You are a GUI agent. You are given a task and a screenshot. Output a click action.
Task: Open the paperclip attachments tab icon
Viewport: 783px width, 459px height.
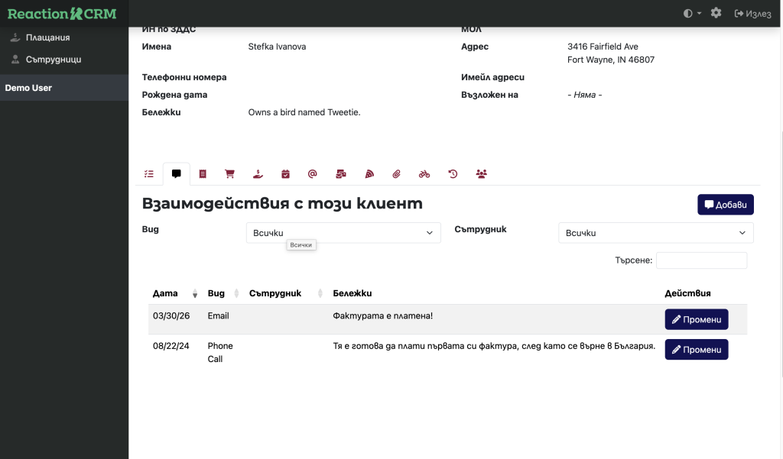(x=396, y=174)
